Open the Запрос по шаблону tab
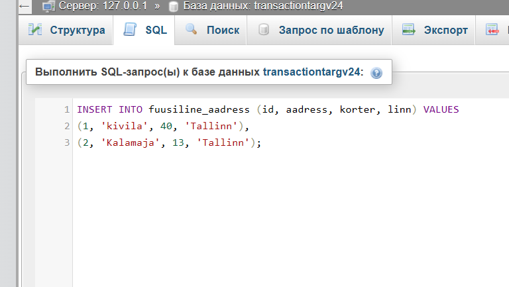The image size is (509, 287). tap(319, 30)
